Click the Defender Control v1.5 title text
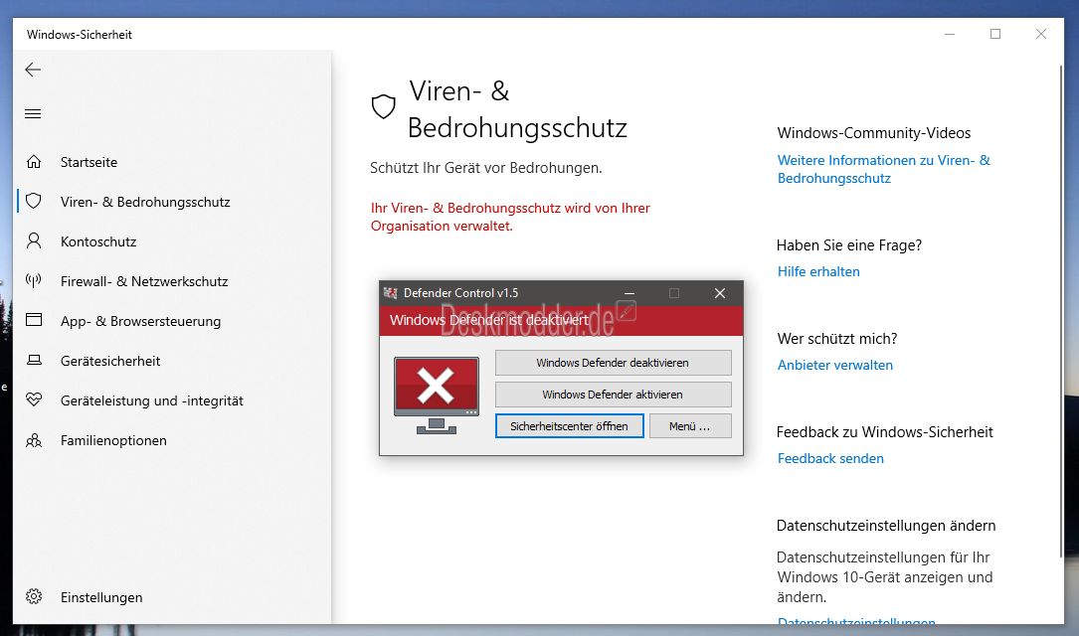This screenshot has height=636, width=1079. 461,293
